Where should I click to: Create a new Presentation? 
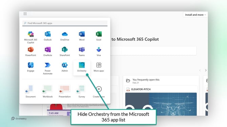(65, 92)
